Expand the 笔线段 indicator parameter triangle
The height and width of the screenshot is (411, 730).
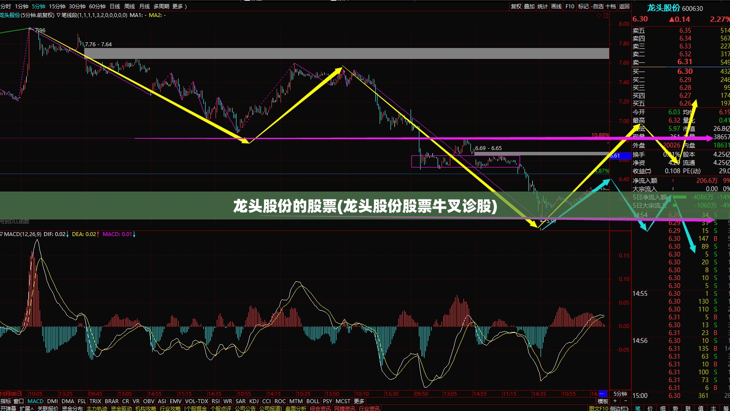point(58,15)
